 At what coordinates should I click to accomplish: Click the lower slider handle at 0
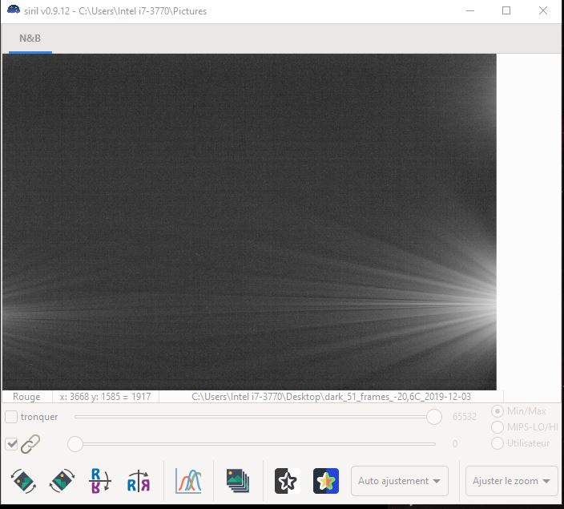click(x=75, y=444)
